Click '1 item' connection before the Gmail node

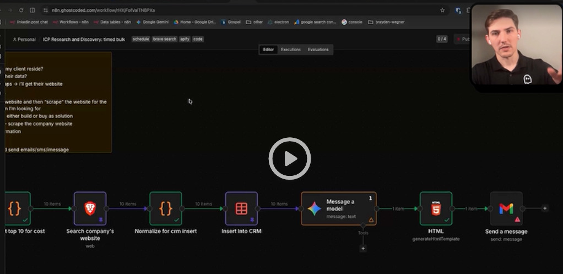tap(471, 208)
